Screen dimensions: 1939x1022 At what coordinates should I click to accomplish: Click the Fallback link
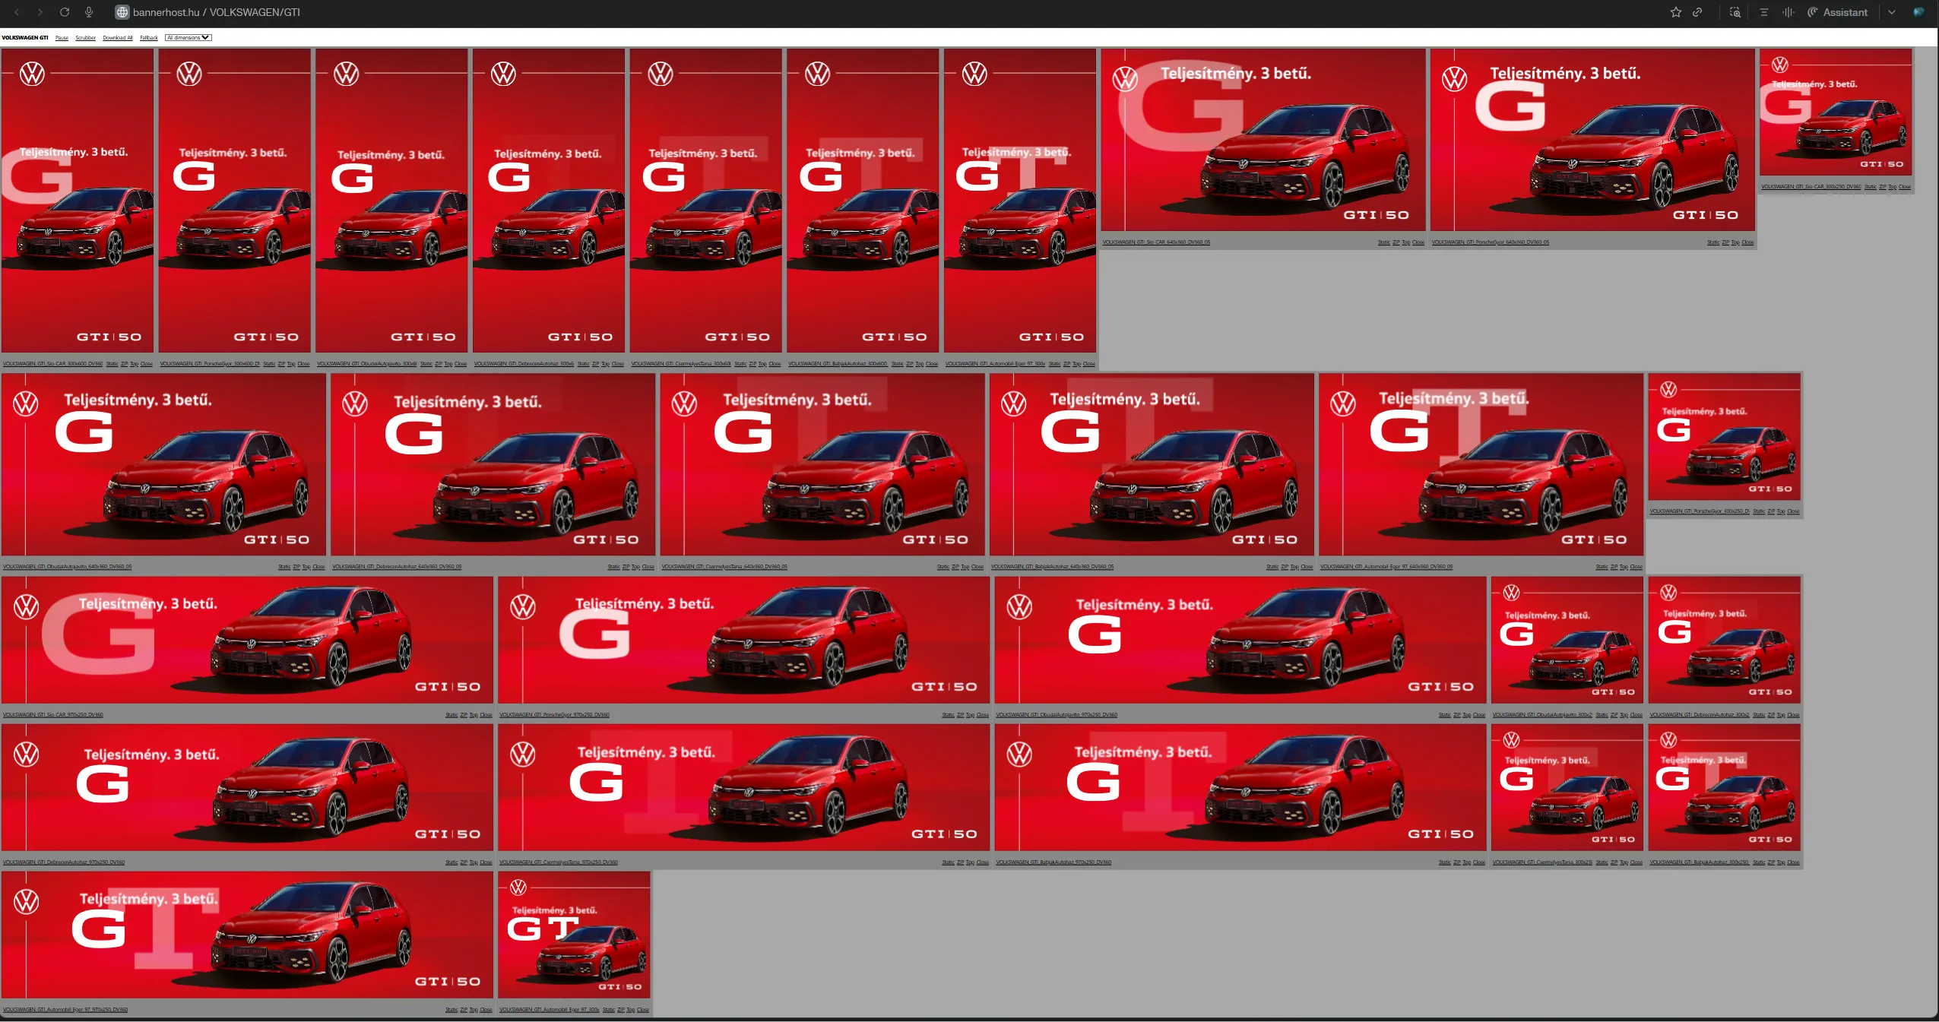coord(149,37)
